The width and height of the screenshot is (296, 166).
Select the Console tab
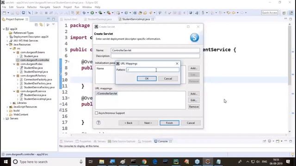click(x=163, y=141)
